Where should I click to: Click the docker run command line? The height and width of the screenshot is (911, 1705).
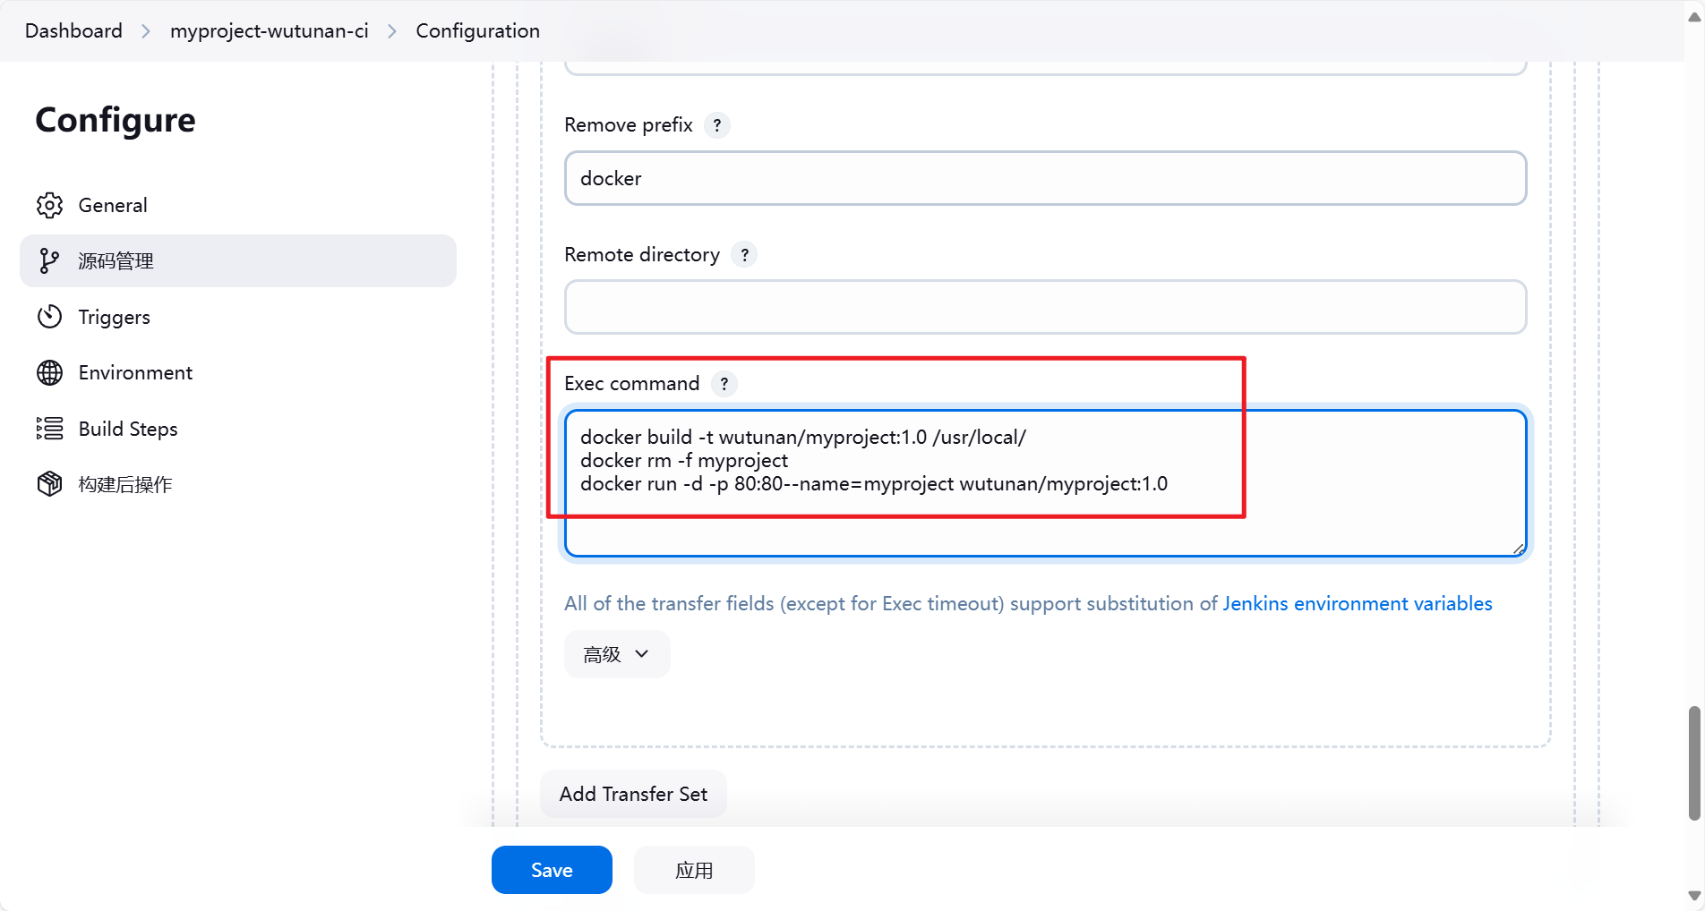point(874,484)
